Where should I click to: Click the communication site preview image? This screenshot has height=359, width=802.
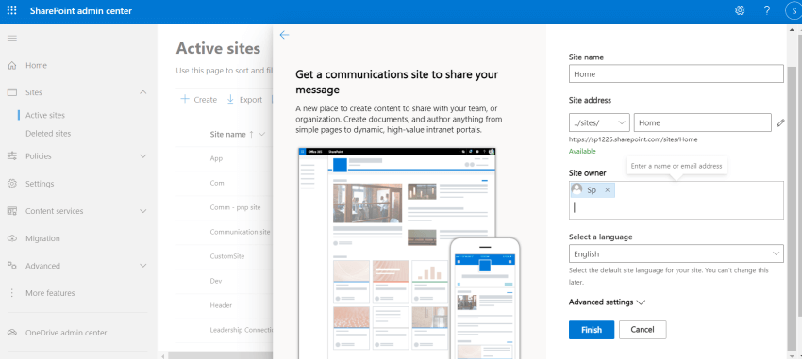(x=409, y=253)
